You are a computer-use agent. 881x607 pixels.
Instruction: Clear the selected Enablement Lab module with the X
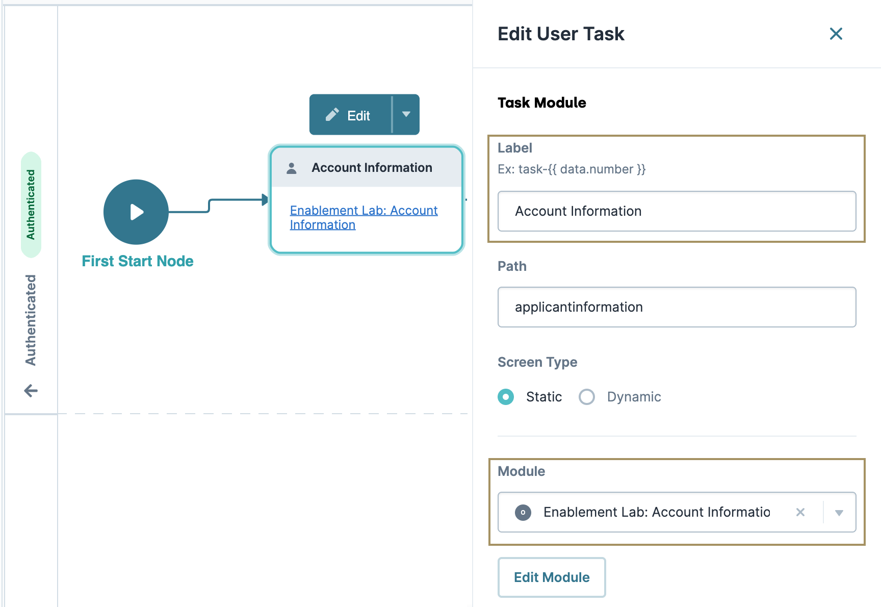coord(800,512)
